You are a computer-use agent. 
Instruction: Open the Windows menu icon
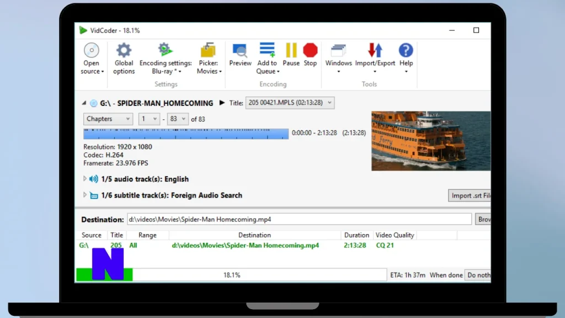coord(338,50)
